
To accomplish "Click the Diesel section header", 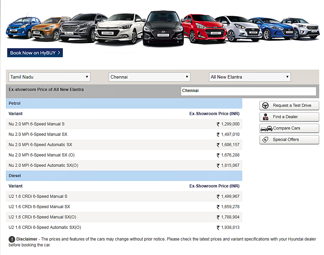I will (124, 176).
